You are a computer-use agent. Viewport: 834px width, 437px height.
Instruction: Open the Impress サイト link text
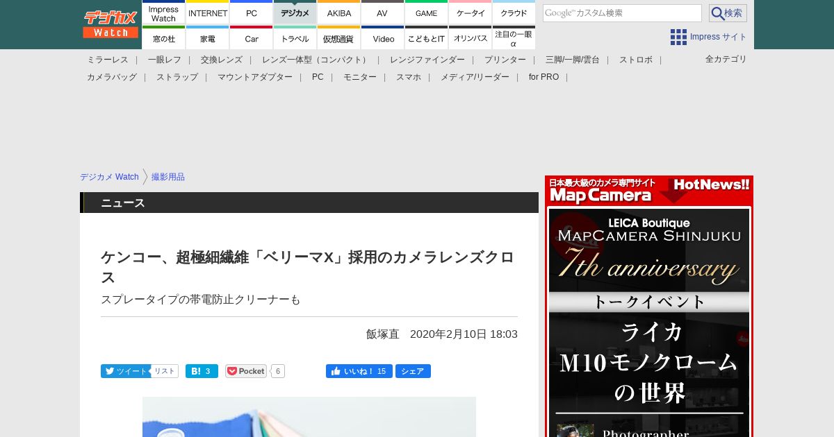tap(719, 37)
